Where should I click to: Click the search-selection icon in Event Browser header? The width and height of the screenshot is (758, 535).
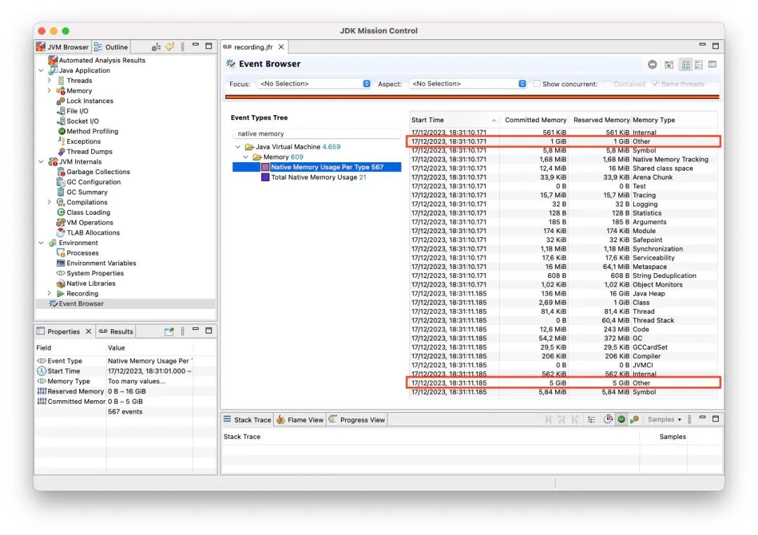(x=669, y=65)
